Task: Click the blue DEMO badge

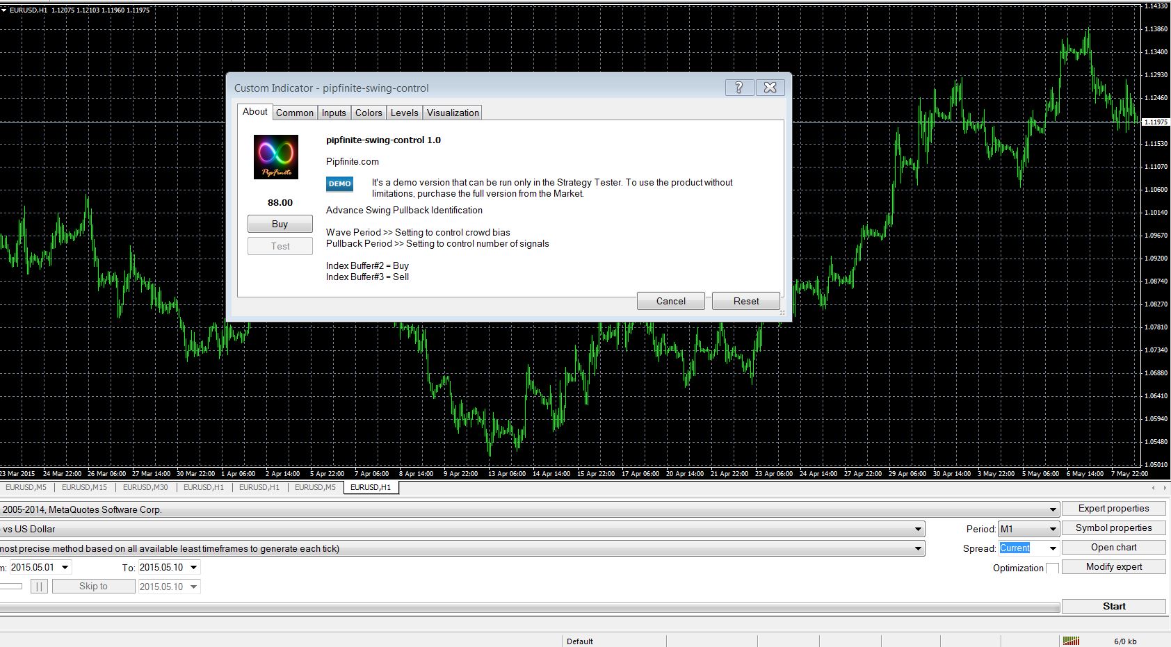Action: point(339,184)
